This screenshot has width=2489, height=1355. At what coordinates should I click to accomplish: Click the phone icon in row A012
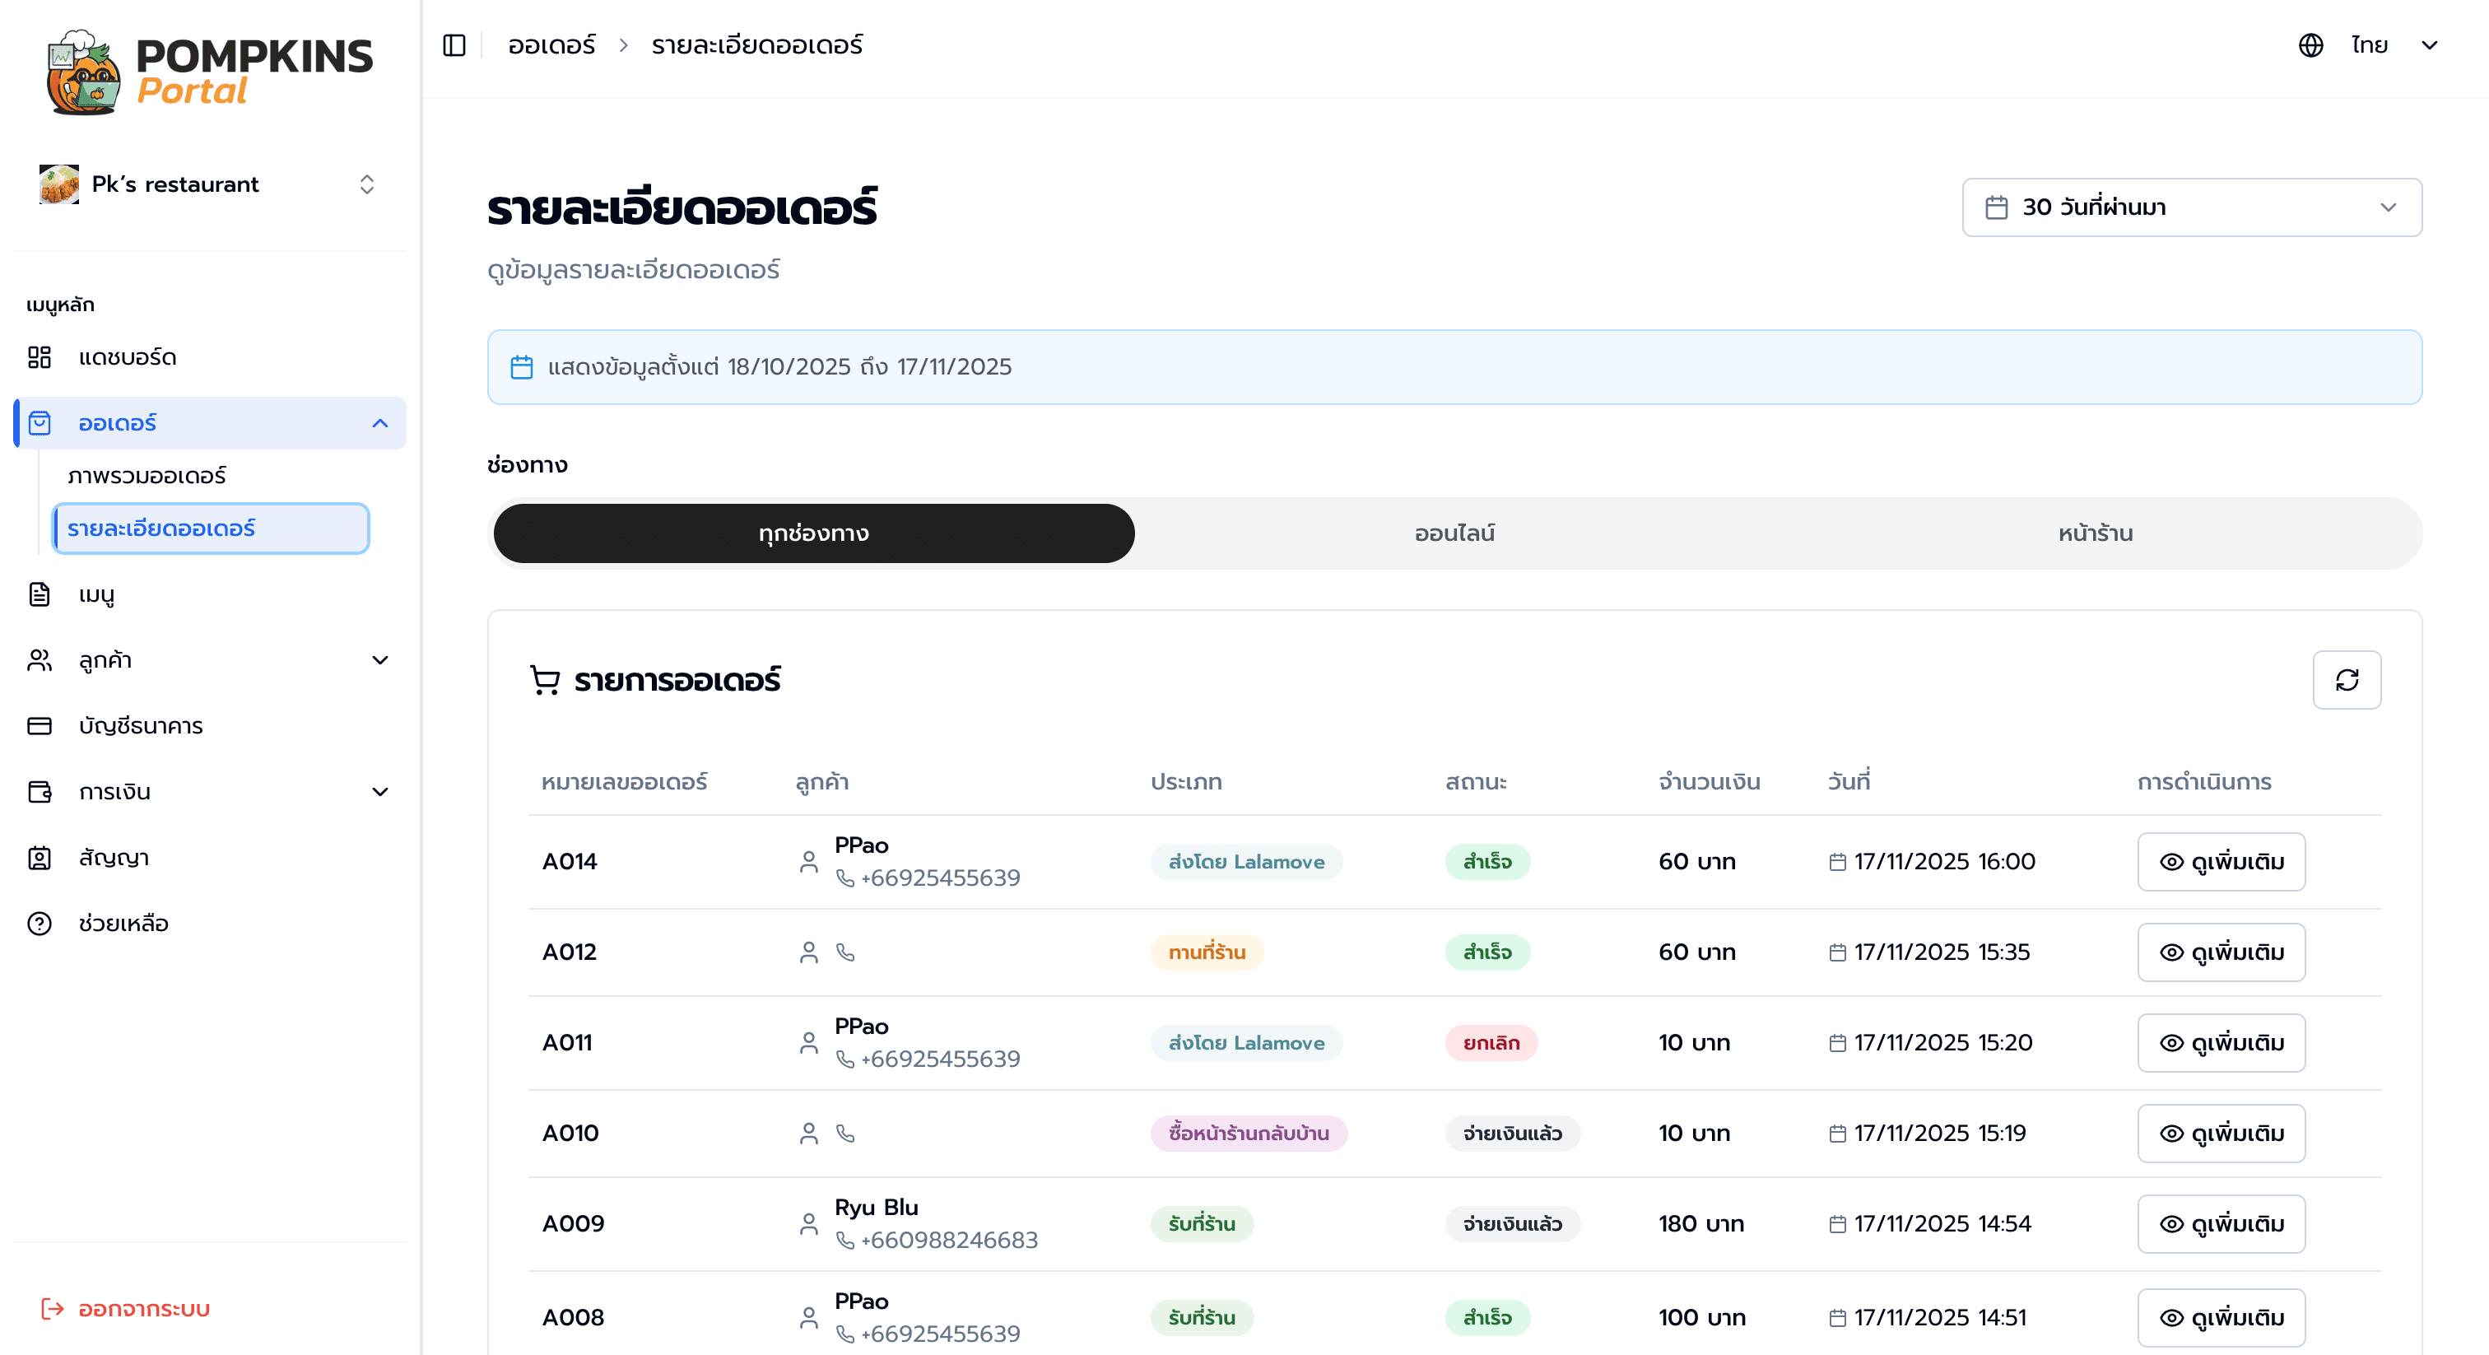[845, 952]
